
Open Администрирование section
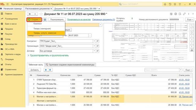coord(14,75)
